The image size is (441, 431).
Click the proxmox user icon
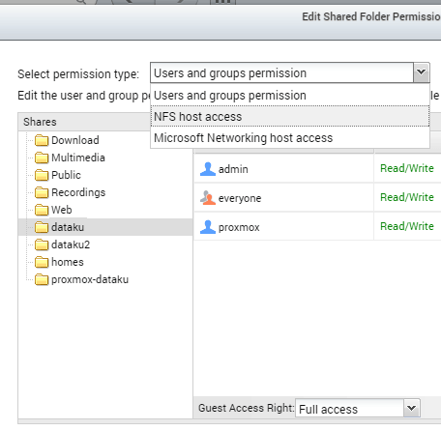pos(208,227)
